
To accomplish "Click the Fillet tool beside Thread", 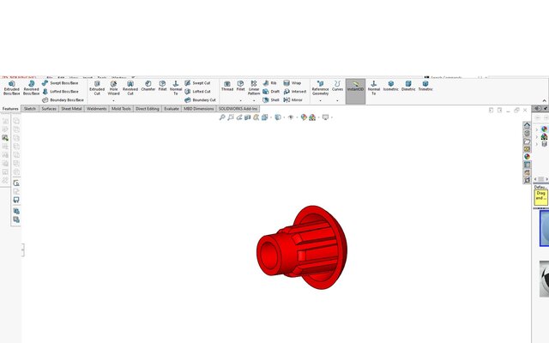I will (x=240, y=86).
